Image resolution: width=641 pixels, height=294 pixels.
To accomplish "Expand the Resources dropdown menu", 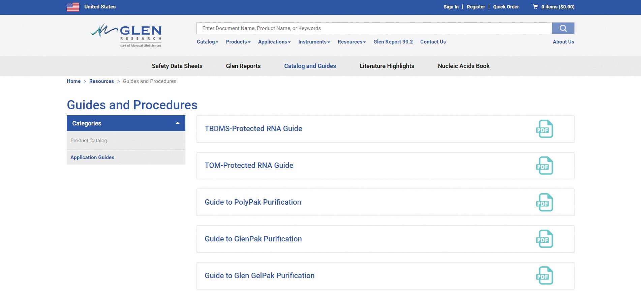I will [352, 42].
